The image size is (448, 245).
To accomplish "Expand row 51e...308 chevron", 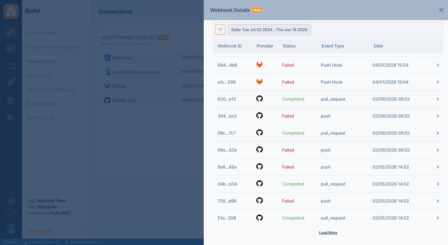I will click(438, 218).
